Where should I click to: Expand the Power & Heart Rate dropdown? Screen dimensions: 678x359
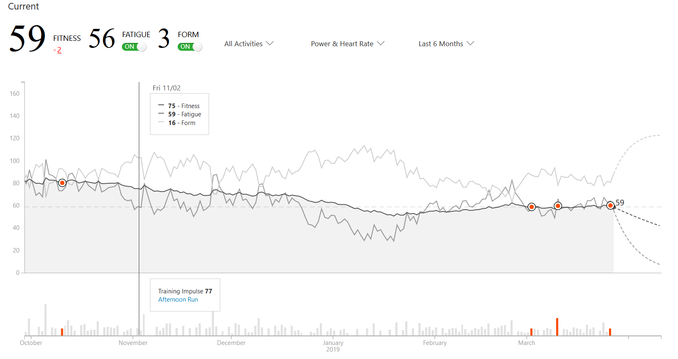point(347,44)
